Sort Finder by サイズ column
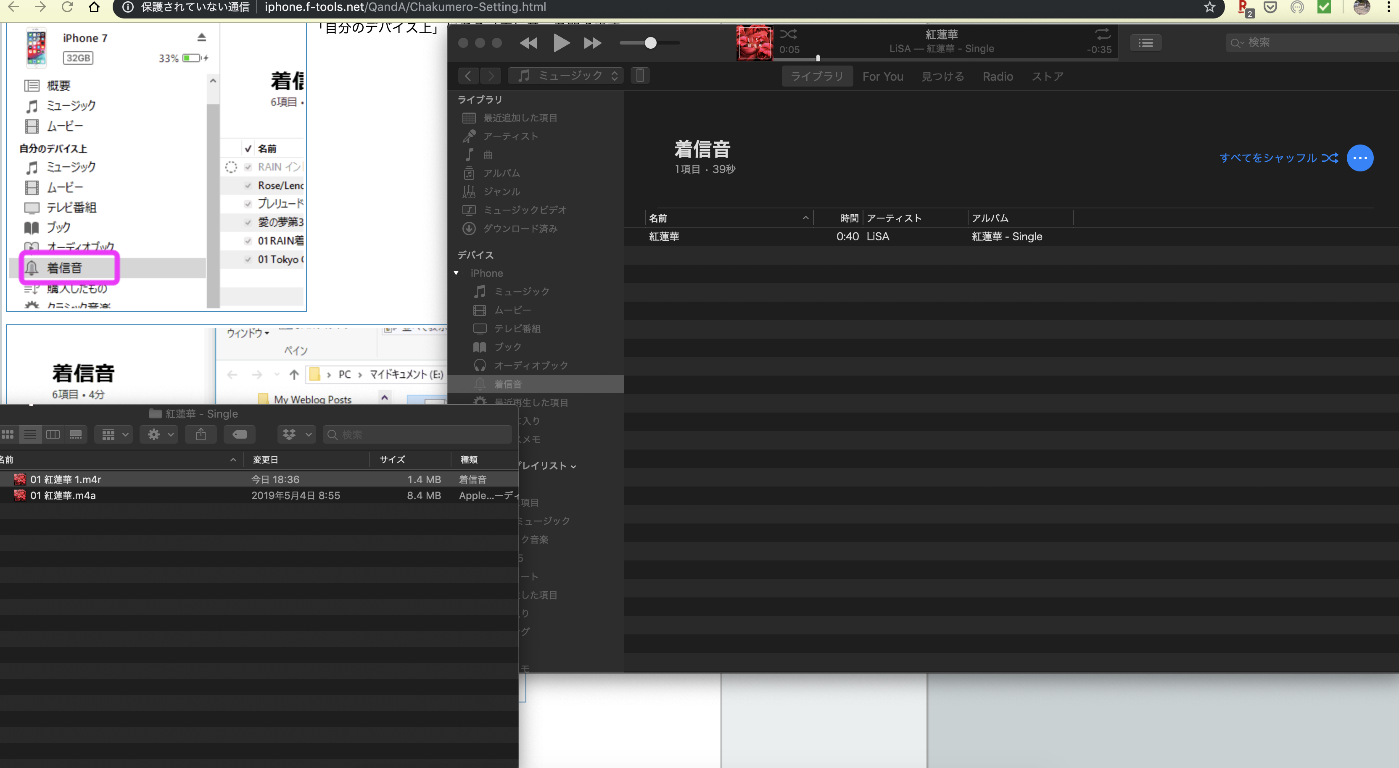Viewport: 1399px width, 768px height. tap(411, 460)
